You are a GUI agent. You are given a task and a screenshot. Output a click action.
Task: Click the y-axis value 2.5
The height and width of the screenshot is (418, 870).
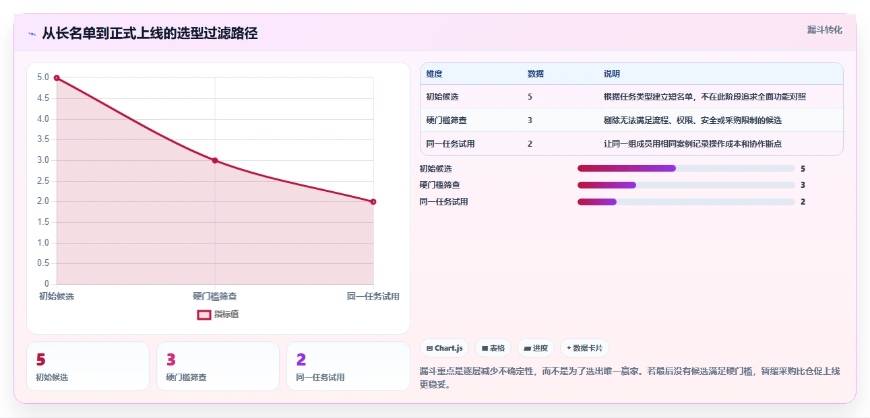pos(43,181)
